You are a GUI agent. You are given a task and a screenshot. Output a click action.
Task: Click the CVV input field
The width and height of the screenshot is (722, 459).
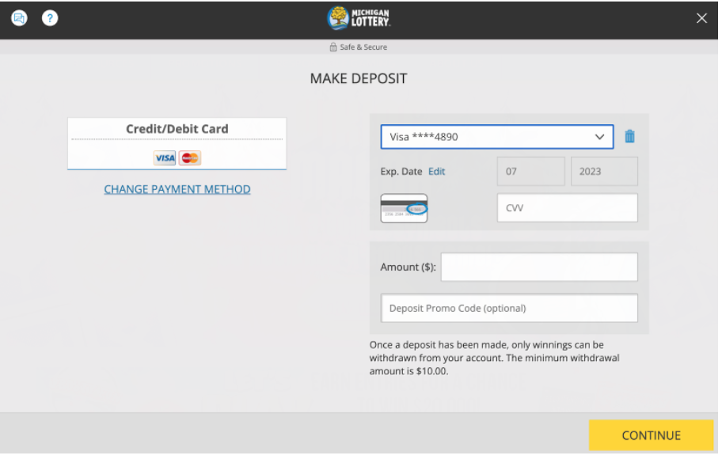click(567, 207)
